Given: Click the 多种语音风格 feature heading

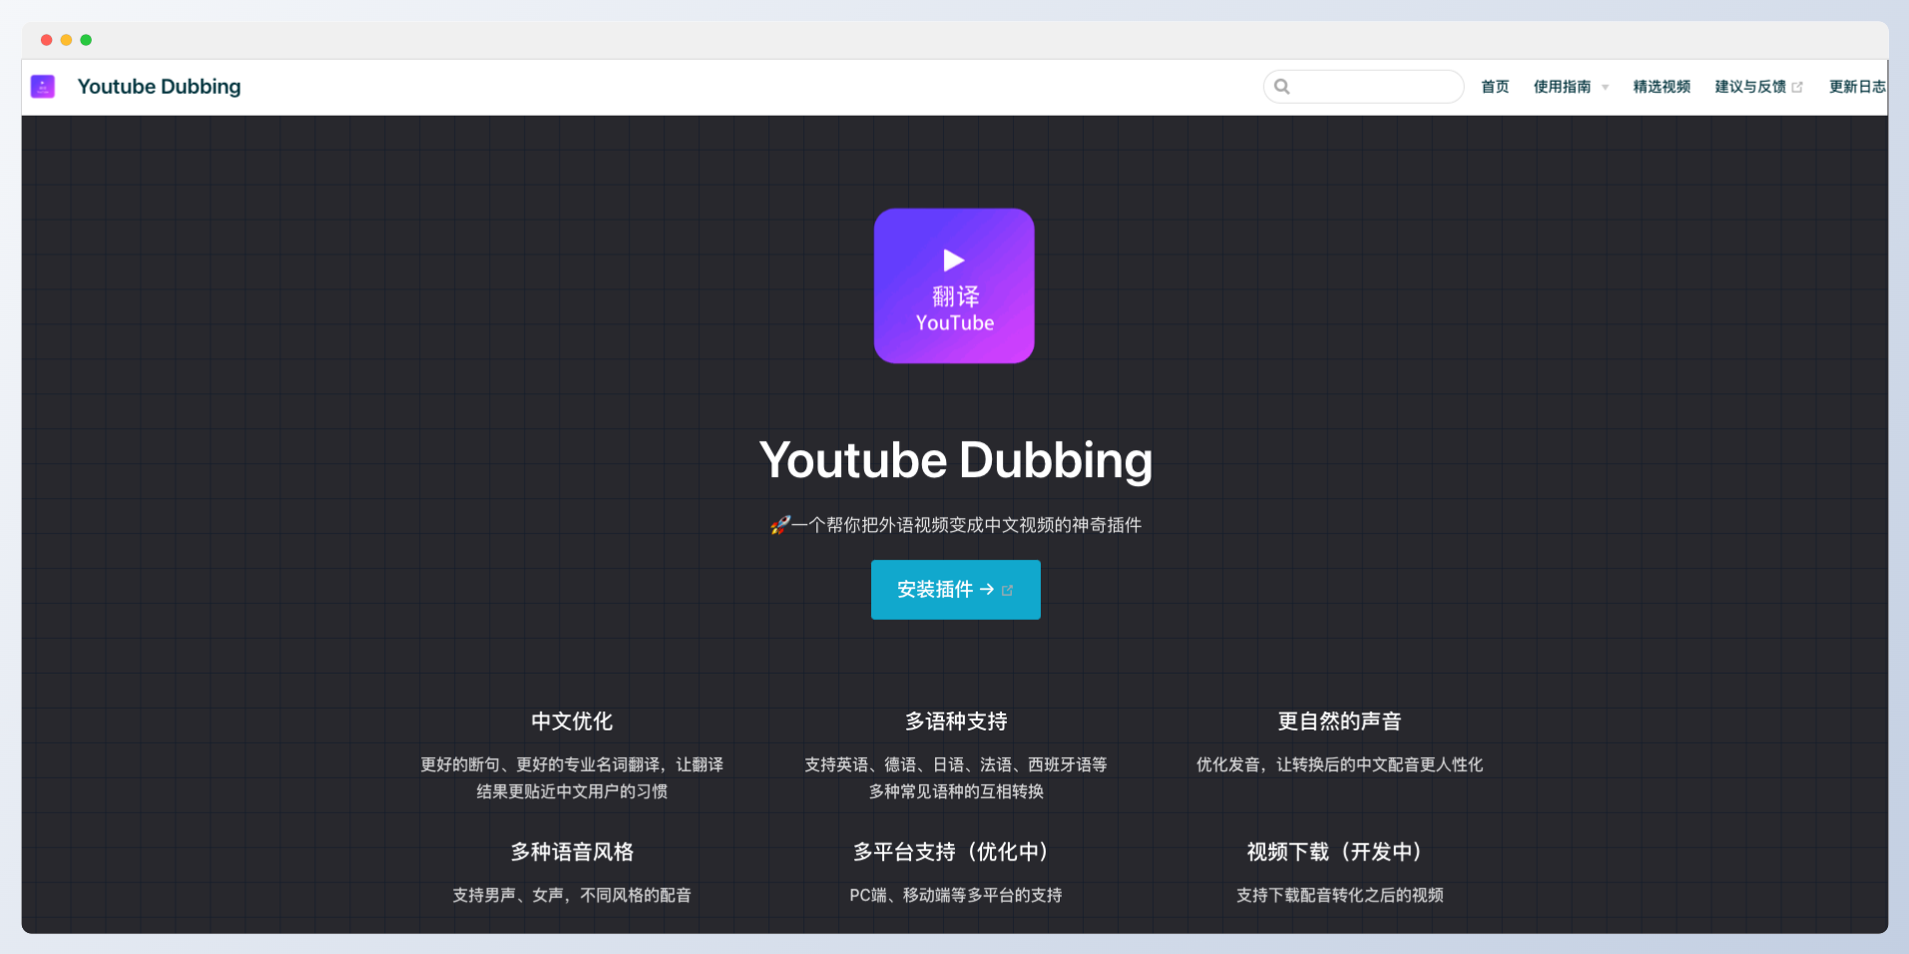Looking at the screenshot, I should coord(572,852).
